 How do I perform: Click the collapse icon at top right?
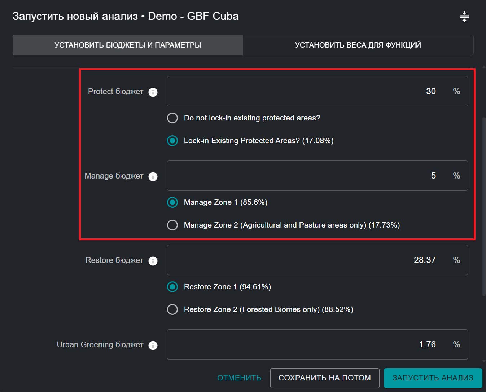pos(464,17)
